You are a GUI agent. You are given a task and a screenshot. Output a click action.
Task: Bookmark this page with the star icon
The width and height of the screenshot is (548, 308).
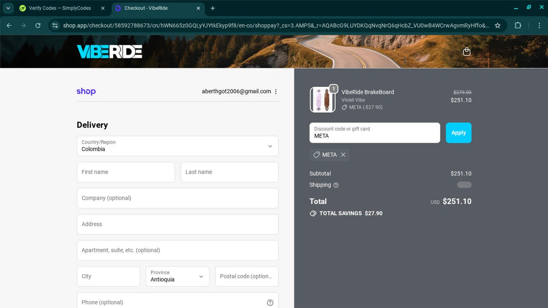click(x=498, y=26)
